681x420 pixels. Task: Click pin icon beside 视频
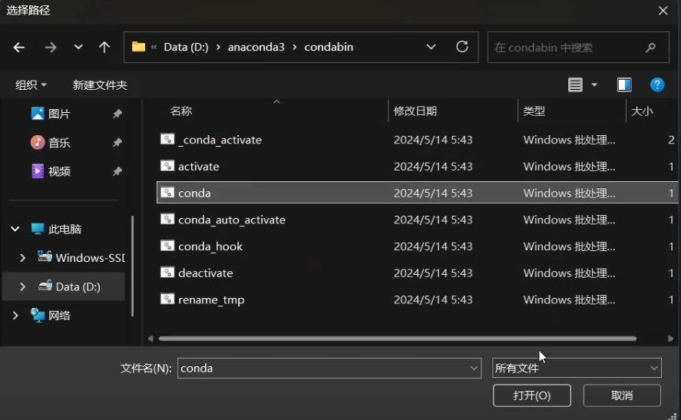pos(117,171)
